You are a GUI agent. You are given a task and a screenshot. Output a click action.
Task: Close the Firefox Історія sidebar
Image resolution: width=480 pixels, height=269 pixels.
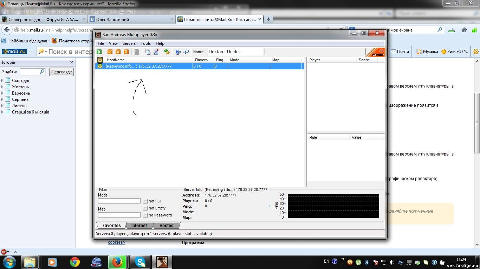click(72, 62)
